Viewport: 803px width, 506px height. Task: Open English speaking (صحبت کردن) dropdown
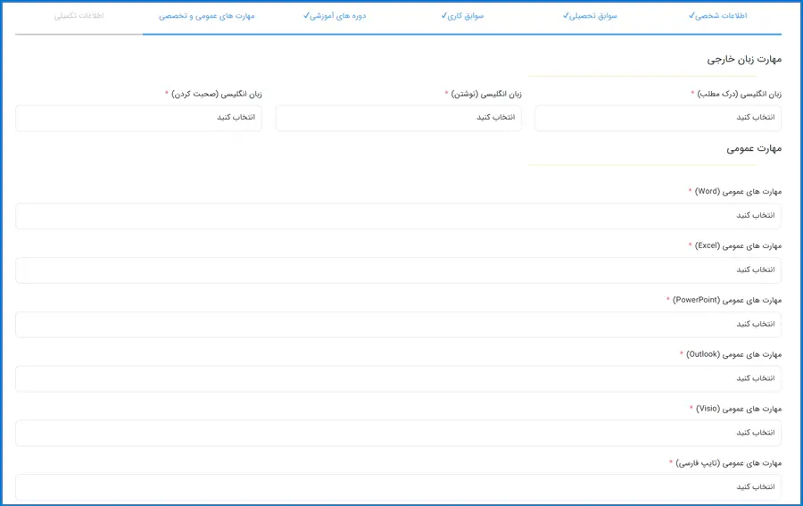tap(138, 118)
